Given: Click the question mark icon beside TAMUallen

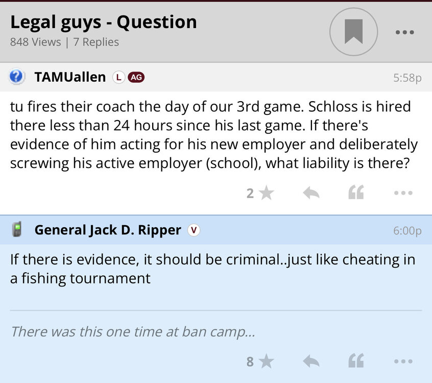Looking at the screenshot, I should pyautogui.click(x=17, y=77).
